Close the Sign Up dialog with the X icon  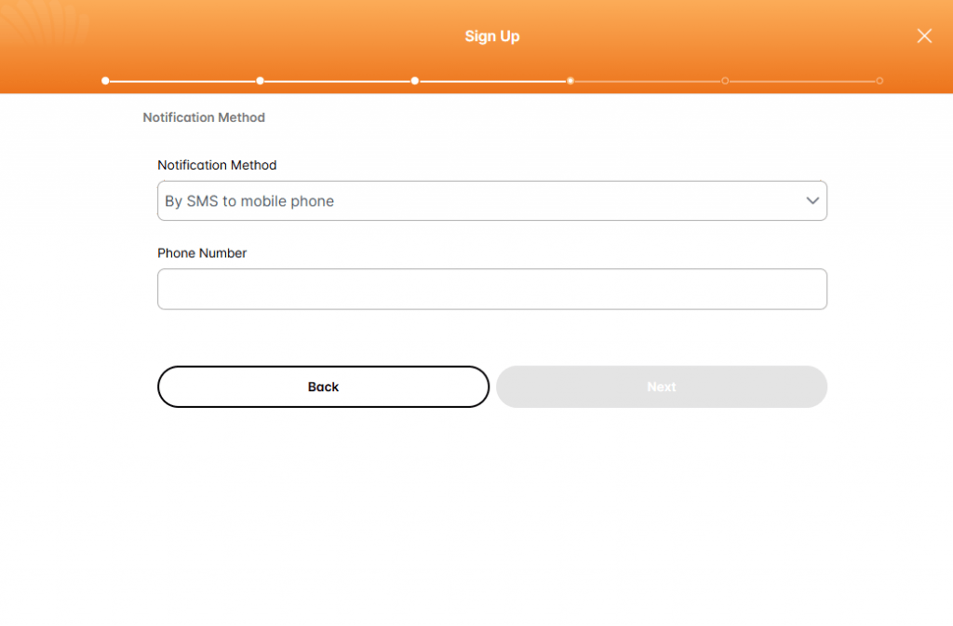pos(924,36)
